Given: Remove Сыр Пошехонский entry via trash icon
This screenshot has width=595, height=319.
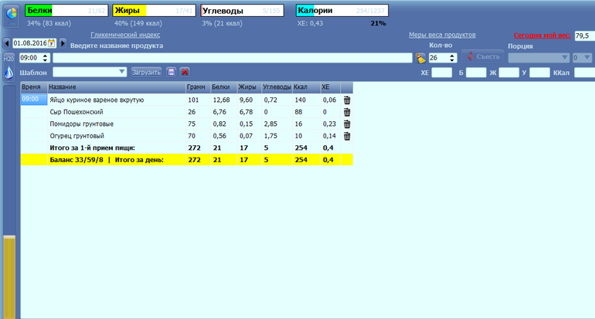Looking at the screenshot, I should (347, 112).
